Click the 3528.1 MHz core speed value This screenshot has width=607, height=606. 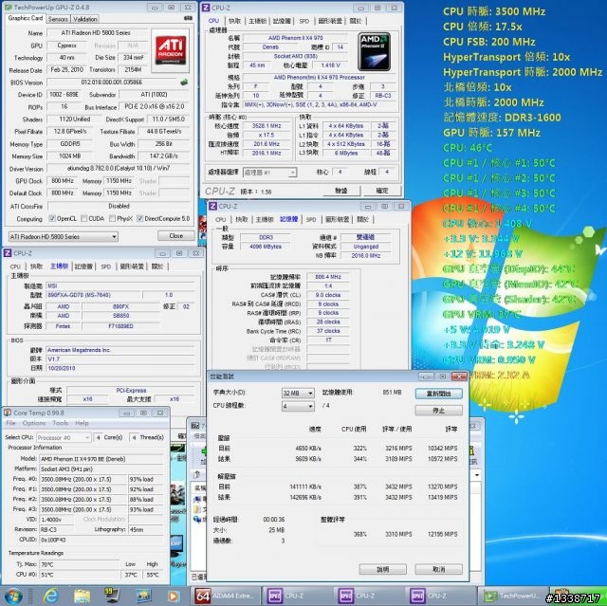pos(267,126)
